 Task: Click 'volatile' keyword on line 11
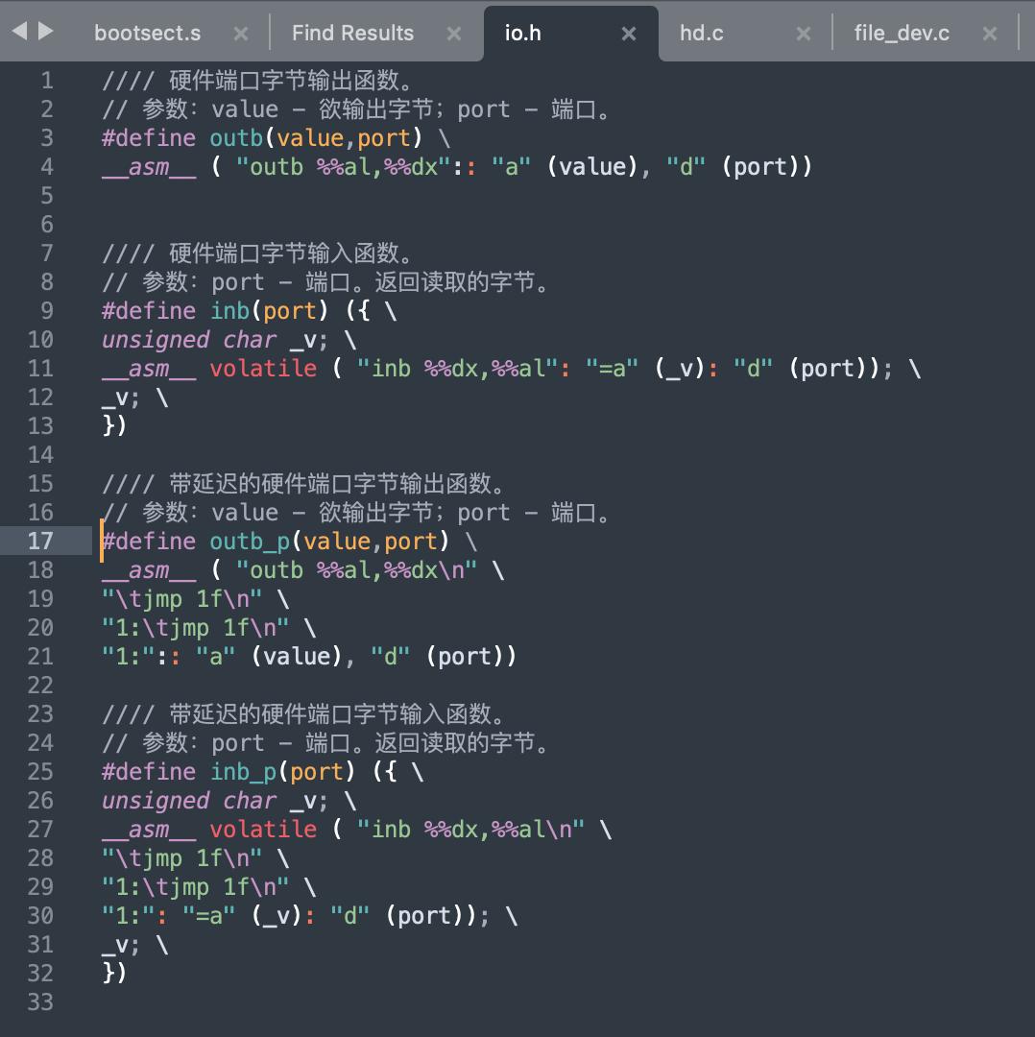pos(263,369)
